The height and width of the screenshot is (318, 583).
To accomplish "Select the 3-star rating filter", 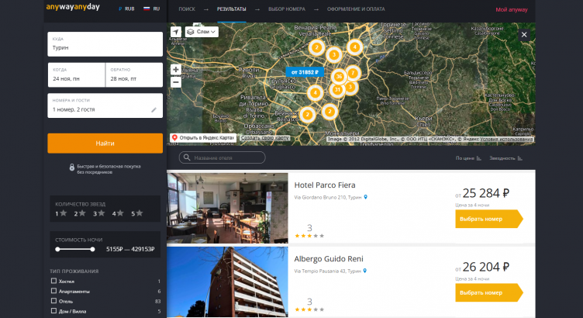I will pos(98,213).
